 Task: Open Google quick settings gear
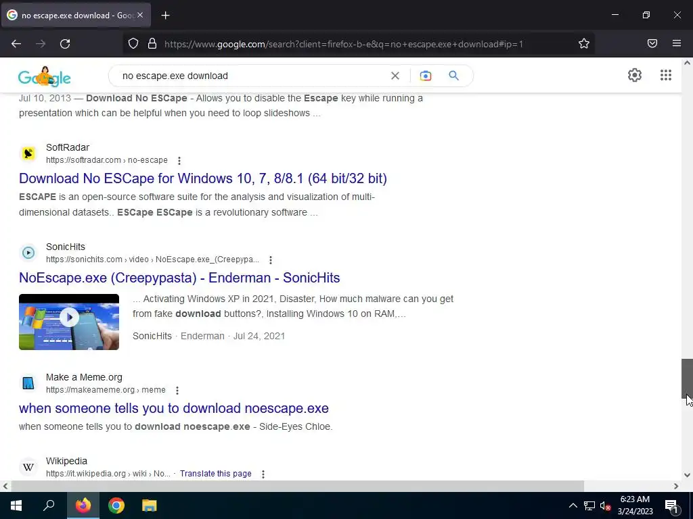tap(635, 75)
